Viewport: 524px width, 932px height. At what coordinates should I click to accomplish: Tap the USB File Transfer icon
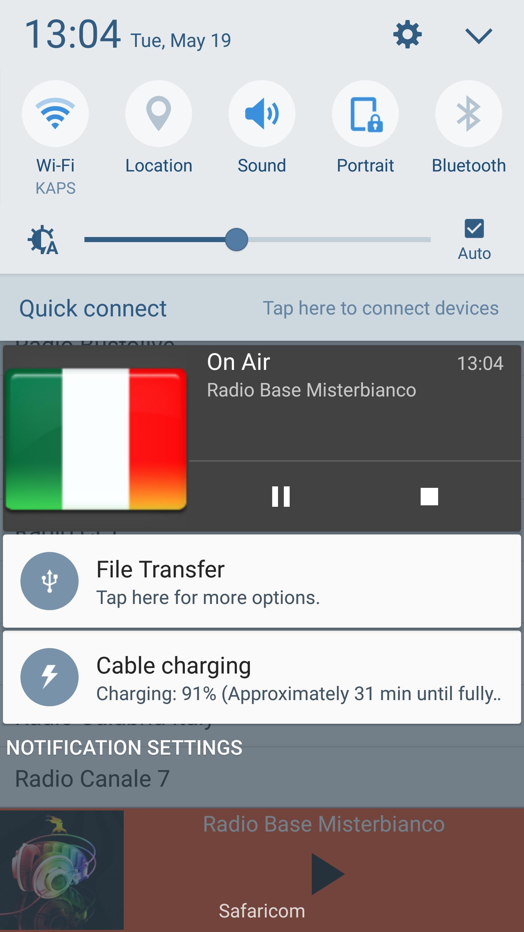49,581
